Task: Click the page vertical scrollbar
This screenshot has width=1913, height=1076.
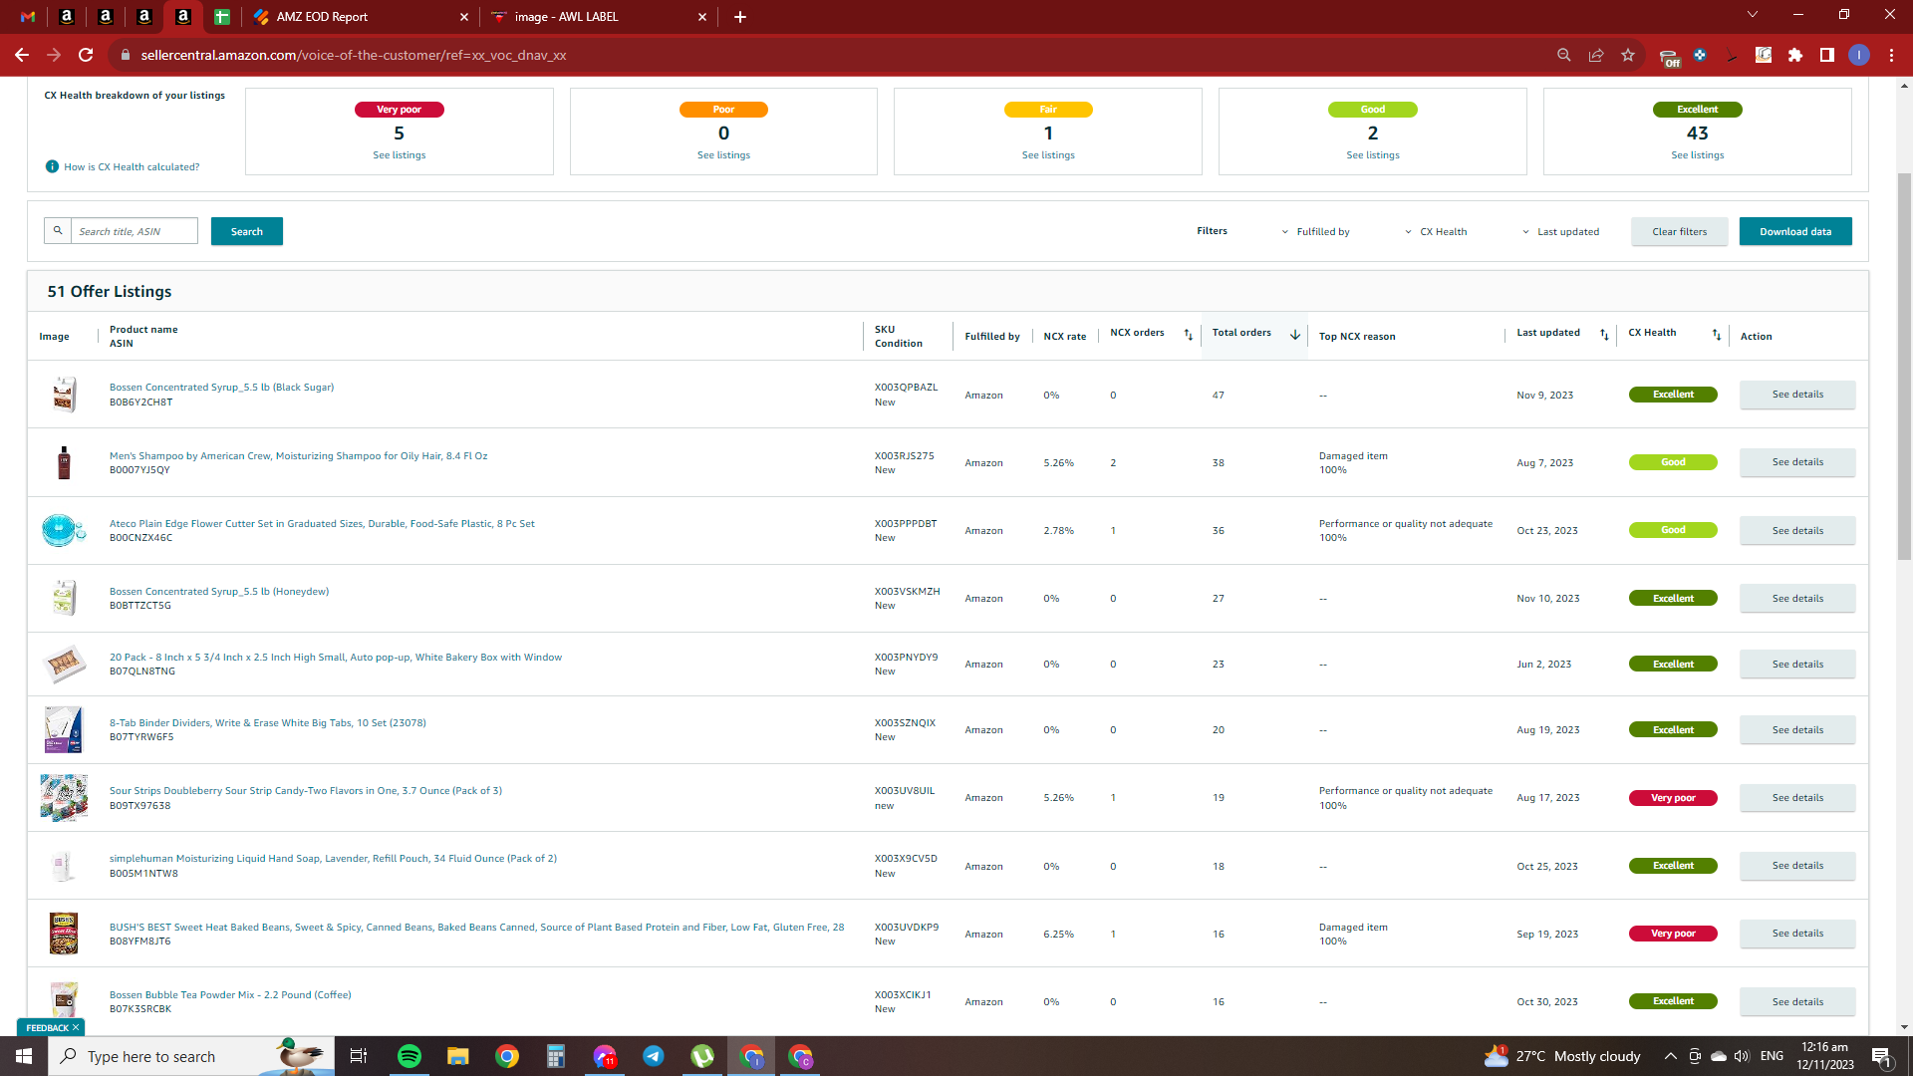Action: tap(1904, 366)
